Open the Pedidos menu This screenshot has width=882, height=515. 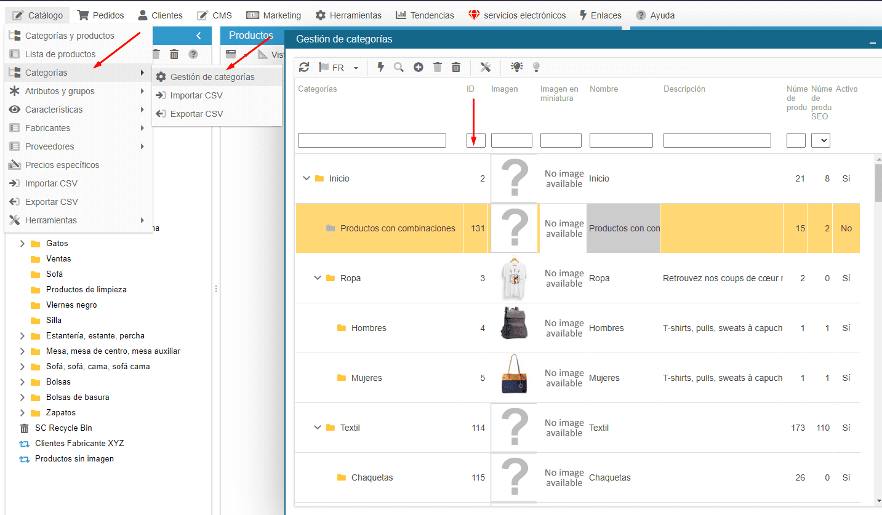click(x=101, y=15)
